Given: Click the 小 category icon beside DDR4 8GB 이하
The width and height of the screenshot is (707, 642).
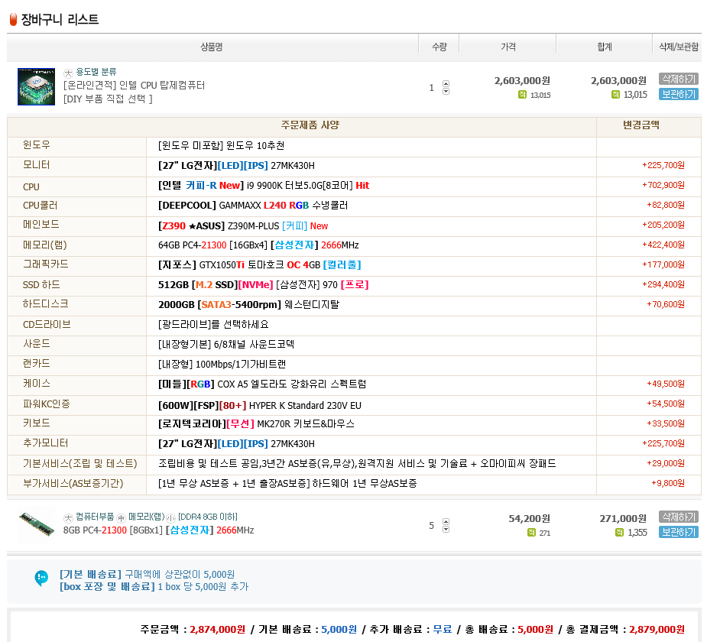Looking at the screenshot, I should click(171, 517).
